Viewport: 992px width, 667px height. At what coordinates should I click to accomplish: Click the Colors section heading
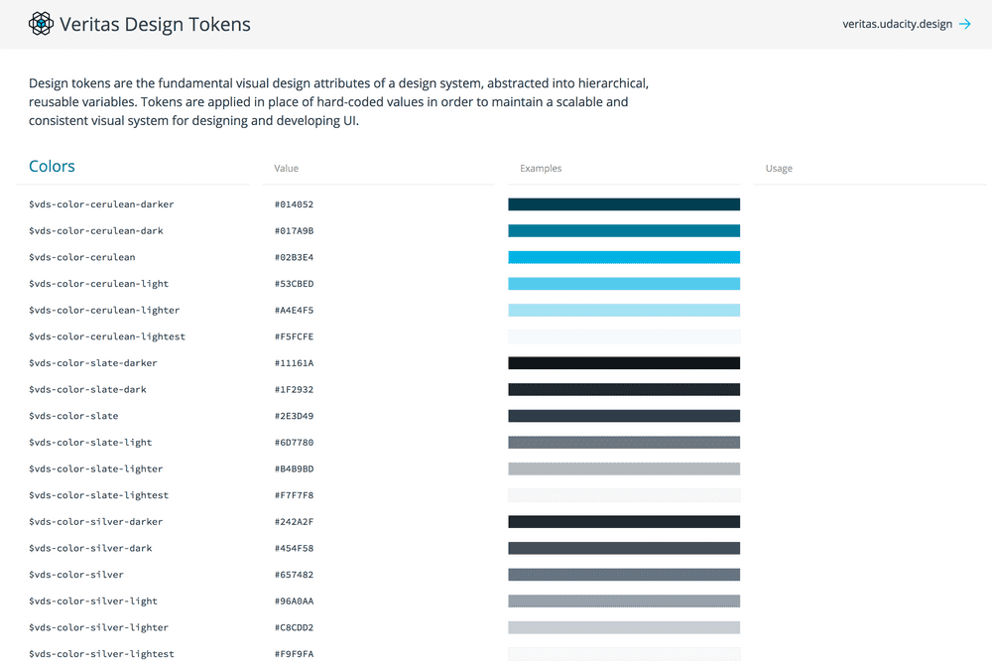(x=52, y=166)
